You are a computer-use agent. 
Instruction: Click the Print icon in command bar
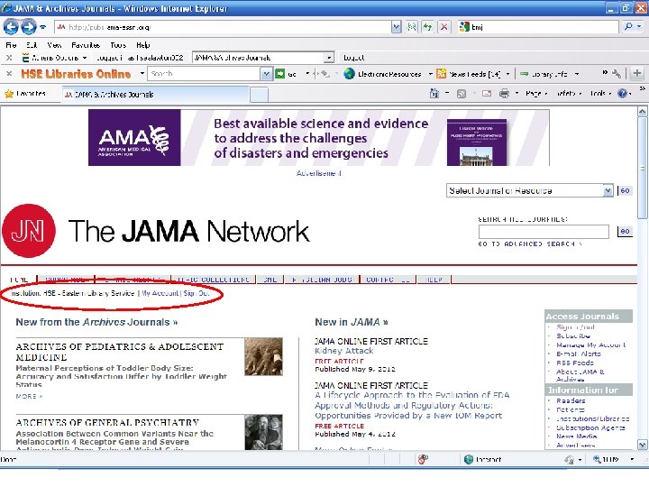click(x=504, y=94)
